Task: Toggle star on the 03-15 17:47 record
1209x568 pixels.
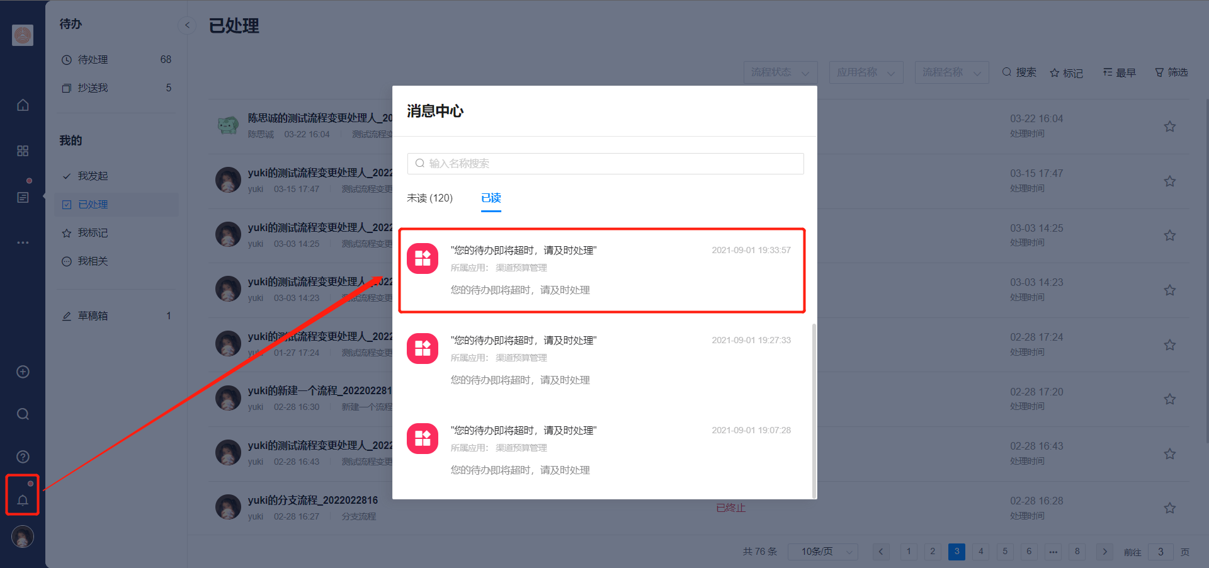Action: [x=1169, y=181]
